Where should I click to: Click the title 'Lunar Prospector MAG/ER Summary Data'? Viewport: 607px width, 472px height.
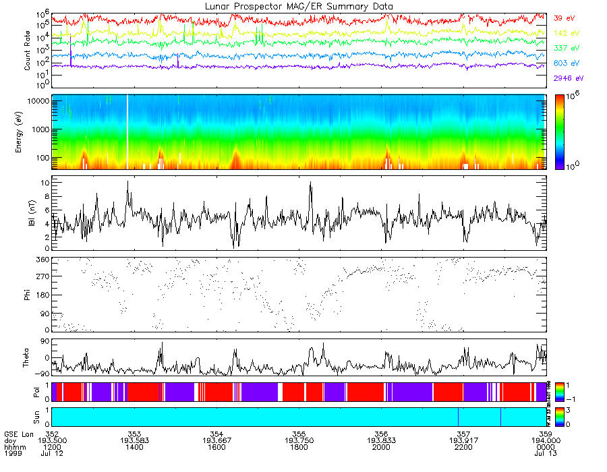point(299,7)
